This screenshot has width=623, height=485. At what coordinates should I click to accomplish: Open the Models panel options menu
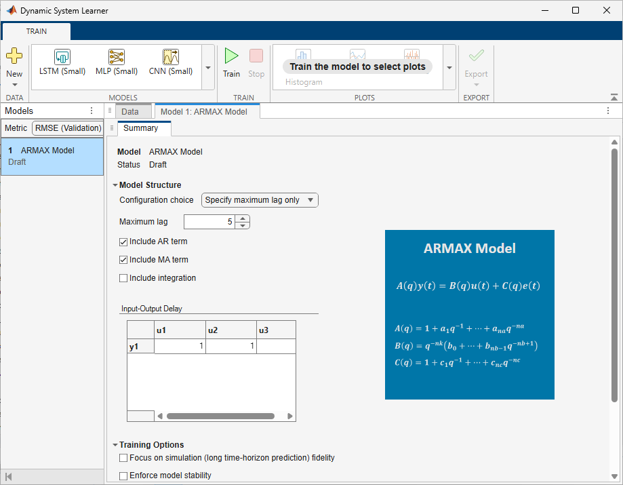tap(92, 111)
